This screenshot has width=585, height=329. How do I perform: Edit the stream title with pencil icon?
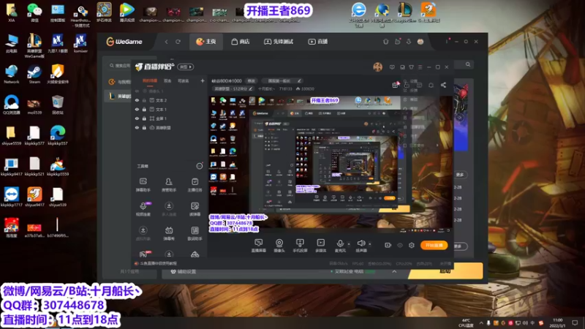pyautogui.click(x=299, y=80)
